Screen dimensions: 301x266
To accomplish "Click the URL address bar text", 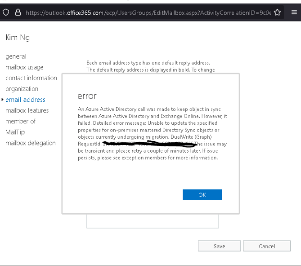I will [148, 12].
